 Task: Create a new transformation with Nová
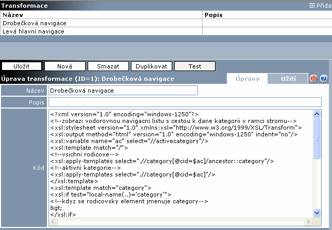click(65, 66)
